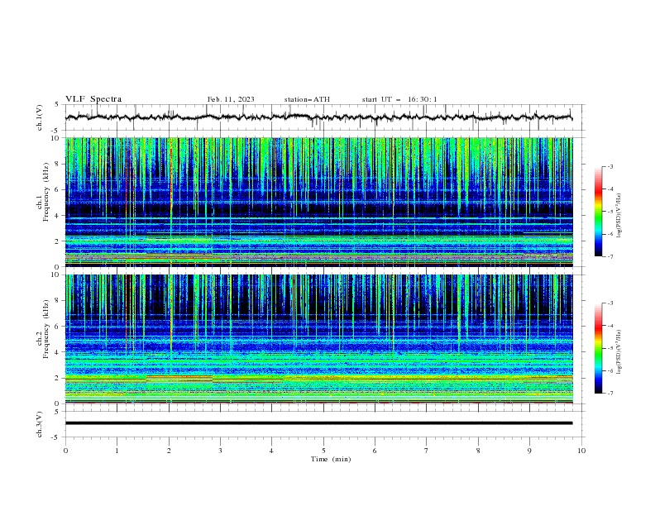
Task: Select the "start UT = 16:30:1" text
Action: coord(399,99)
